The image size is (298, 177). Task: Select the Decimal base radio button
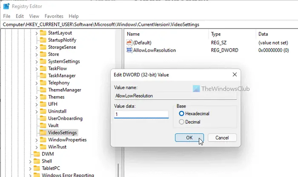(x=181, y=122)
